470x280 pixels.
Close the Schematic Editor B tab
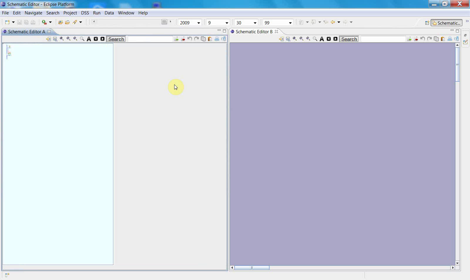276,31
